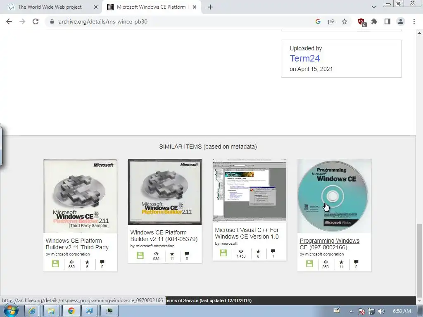
Task: Open Action Center flag icon in tray
Action: (x=361, y=311)
